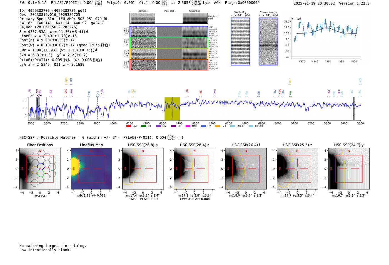The width and height of the screenshot is (389, 265).
Task: Click the red fiber circle in Fiber Positions
Action: click(46, 170)
